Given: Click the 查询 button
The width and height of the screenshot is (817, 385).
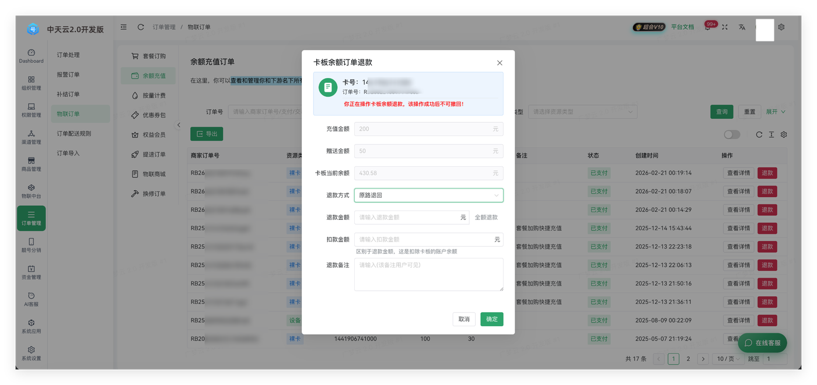Looking at the screenshot, I should (722, 111).
